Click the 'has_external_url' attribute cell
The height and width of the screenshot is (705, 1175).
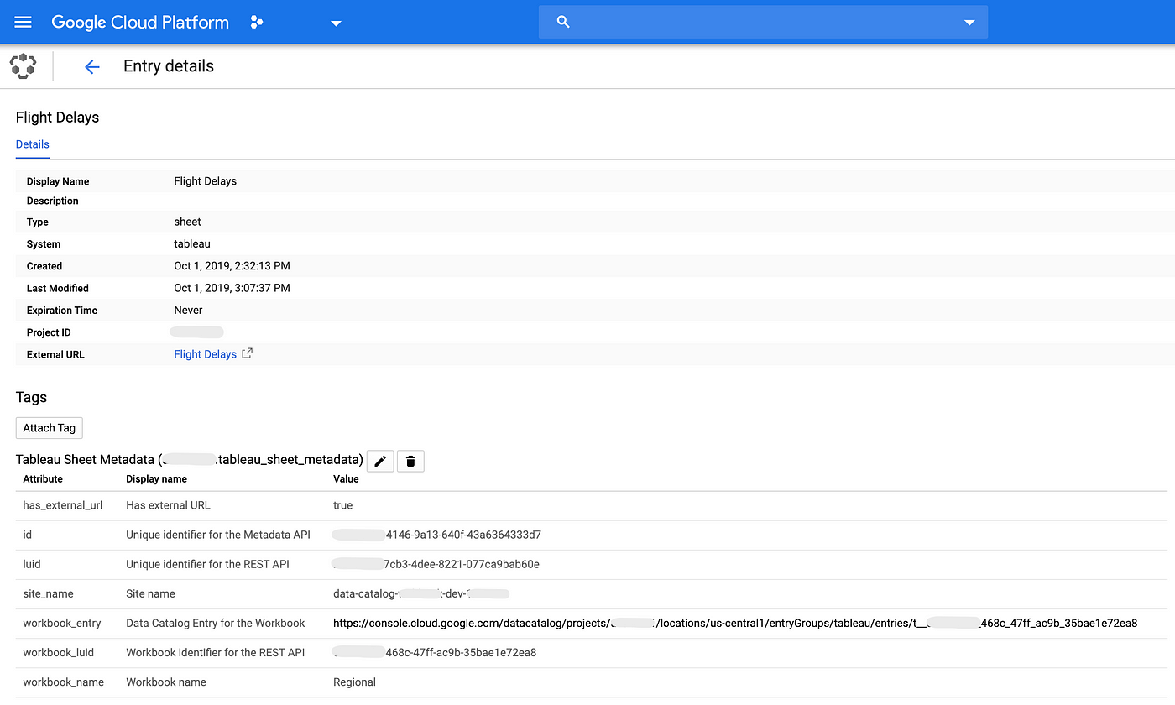tap(63, 505)
